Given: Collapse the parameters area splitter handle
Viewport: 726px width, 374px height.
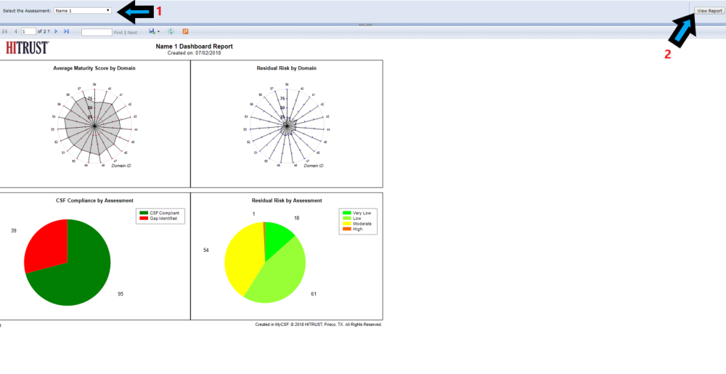Looking at the screenshot, I should [x=365, y=24].
